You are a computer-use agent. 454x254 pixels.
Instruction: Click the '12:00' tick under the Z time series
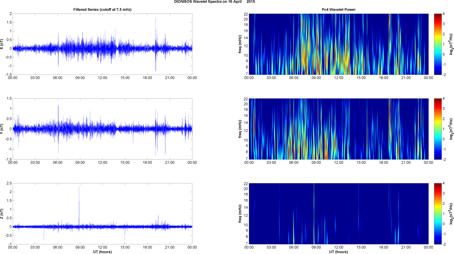102,247
